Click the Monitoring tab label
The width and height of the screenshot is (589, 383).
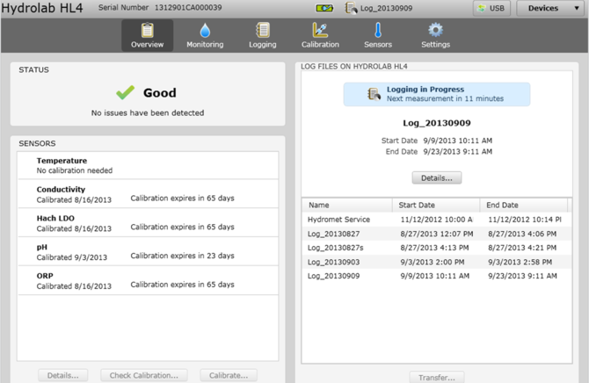(x=205, y=44)
